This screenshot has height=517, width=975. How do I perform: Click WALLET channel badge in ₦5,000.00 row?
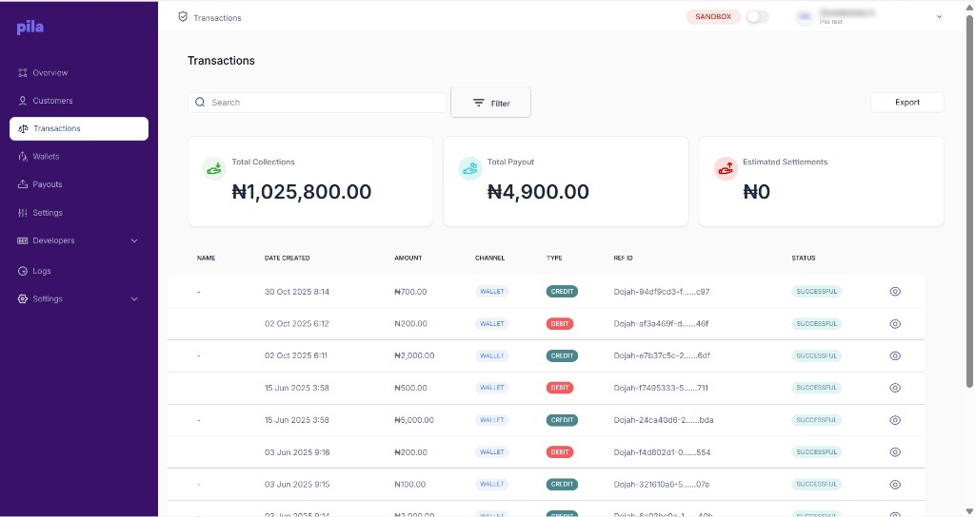492,420
